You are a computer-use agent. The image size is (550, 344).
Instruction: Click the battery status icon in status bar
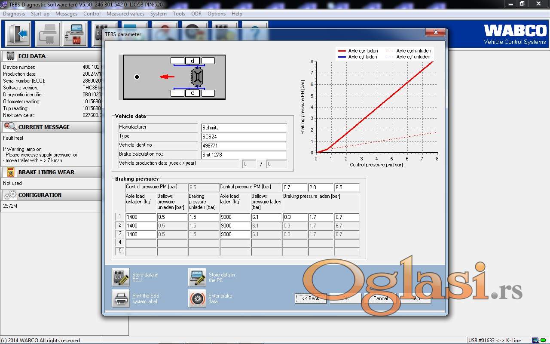click(x=536, y=340)
